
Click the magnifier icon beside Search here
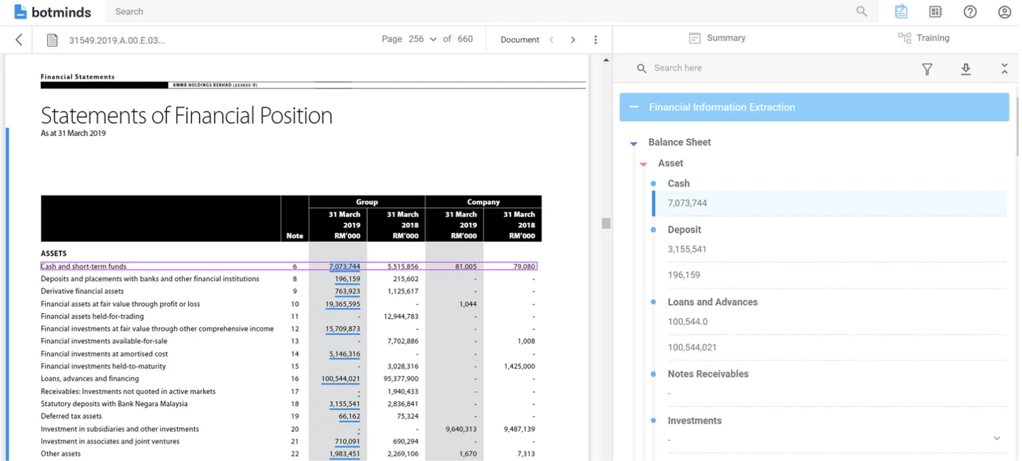642,68
